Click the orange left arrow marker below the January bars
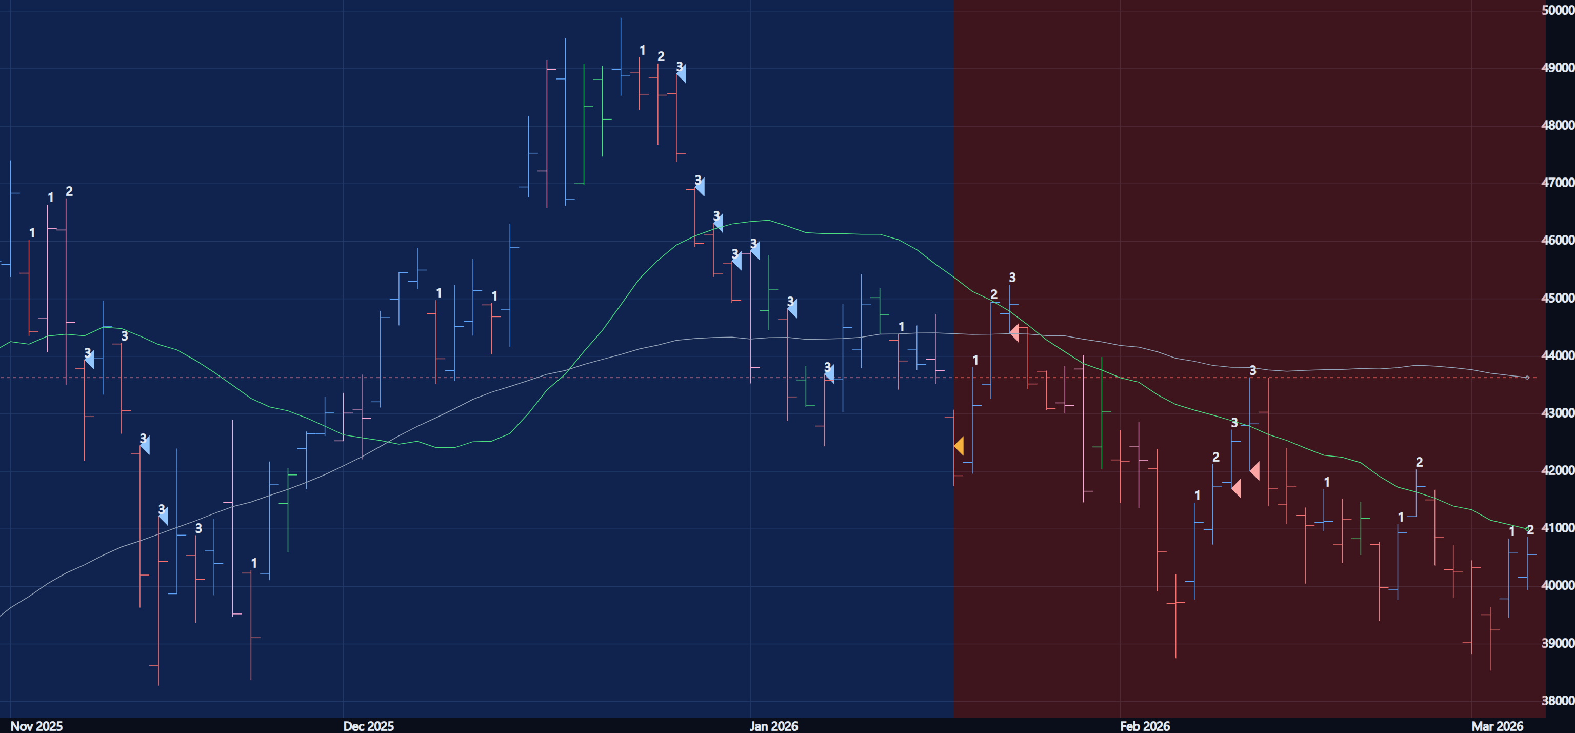This screenshot has width=1575, height=733. pos(962,446)
